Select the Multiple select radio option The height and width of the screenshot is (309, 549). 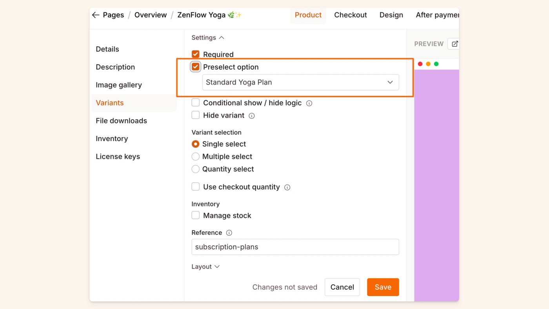tap(195, 156)
